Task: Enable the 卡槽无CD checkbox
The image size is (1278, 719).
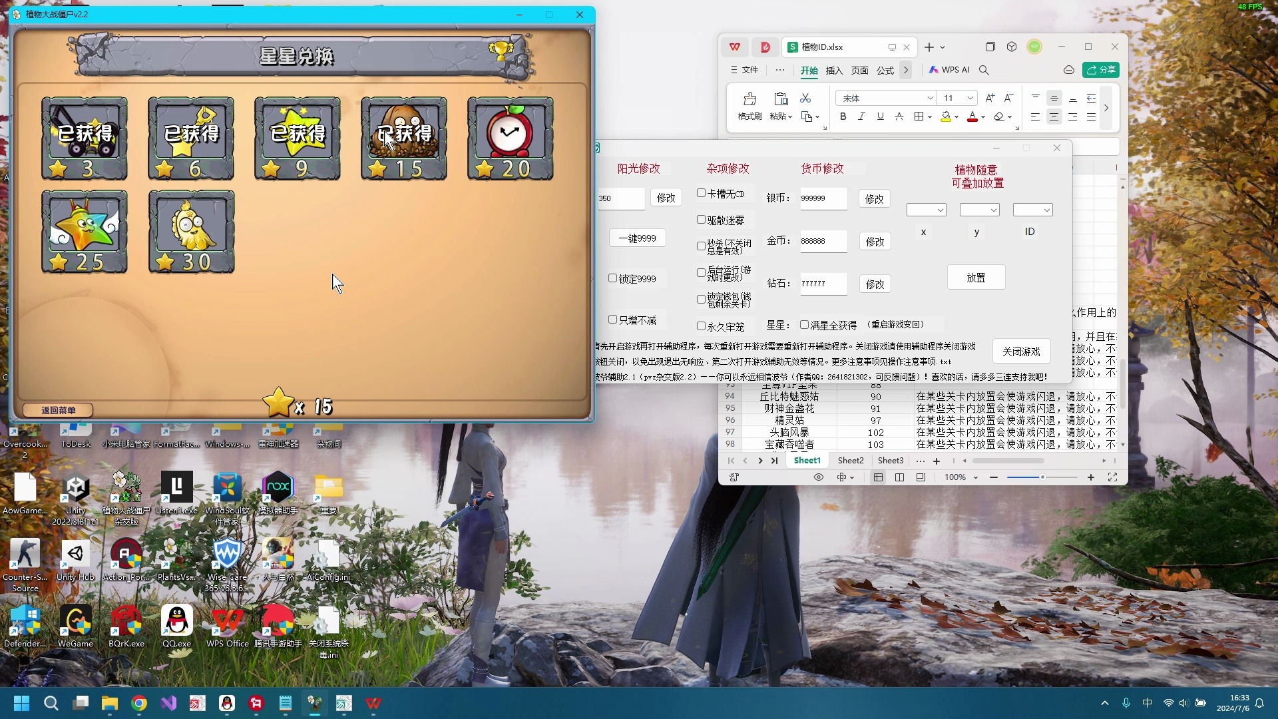Action: coord(701,193)
